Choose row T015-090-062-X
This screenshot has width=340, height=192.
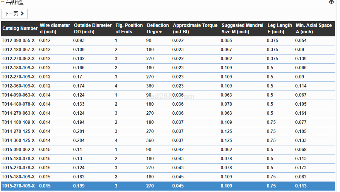18,150
